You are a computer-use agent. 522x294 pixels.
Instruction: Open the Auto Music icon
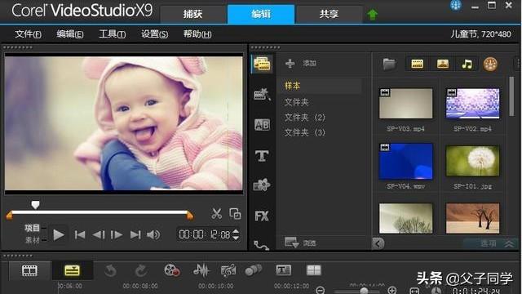(x=228, y=270)
